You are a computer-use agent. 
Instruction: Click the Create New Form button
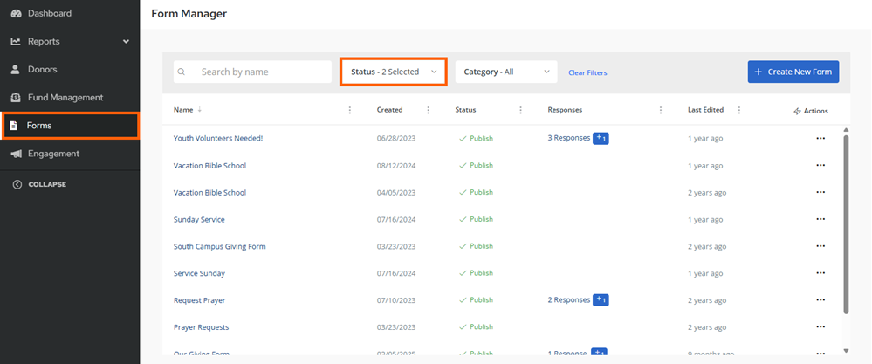tap(793, 72)
